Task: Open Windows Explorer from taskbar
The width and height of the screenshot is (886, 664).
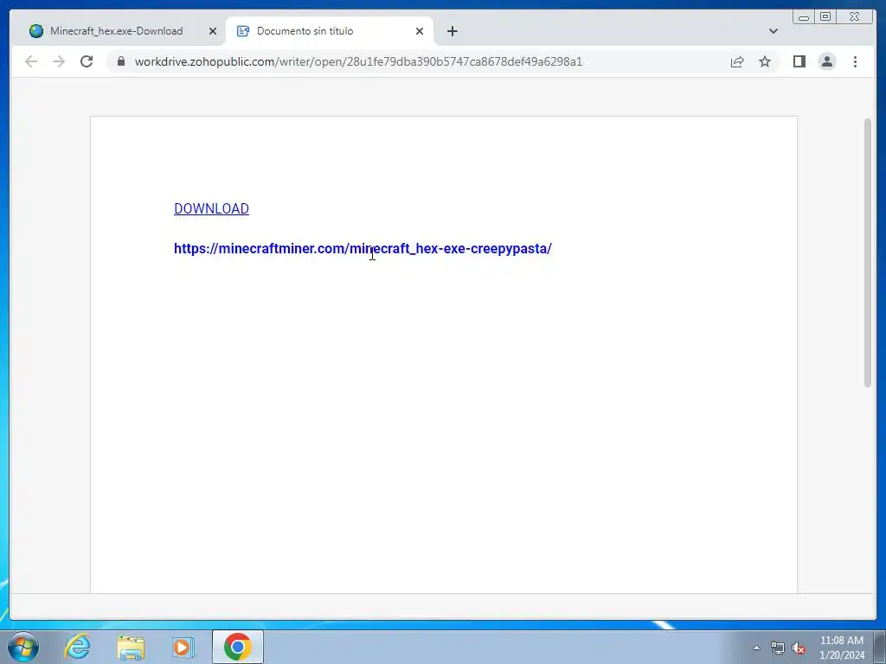Action: (131, 647)
